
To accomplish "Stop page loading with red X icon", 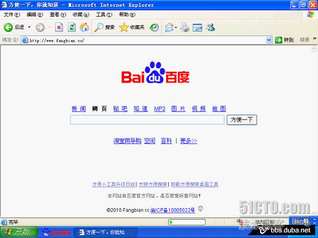I will [59, 27].
